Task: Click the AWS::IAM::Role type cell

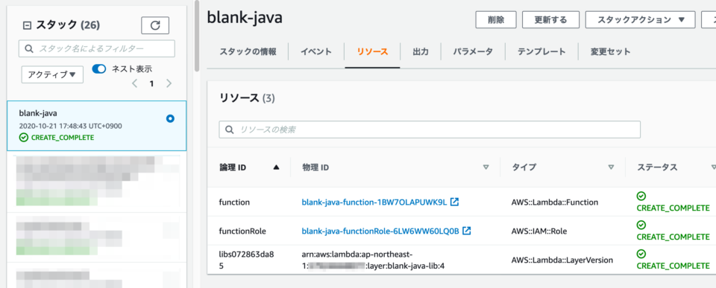Action: (x=538, y=231)
